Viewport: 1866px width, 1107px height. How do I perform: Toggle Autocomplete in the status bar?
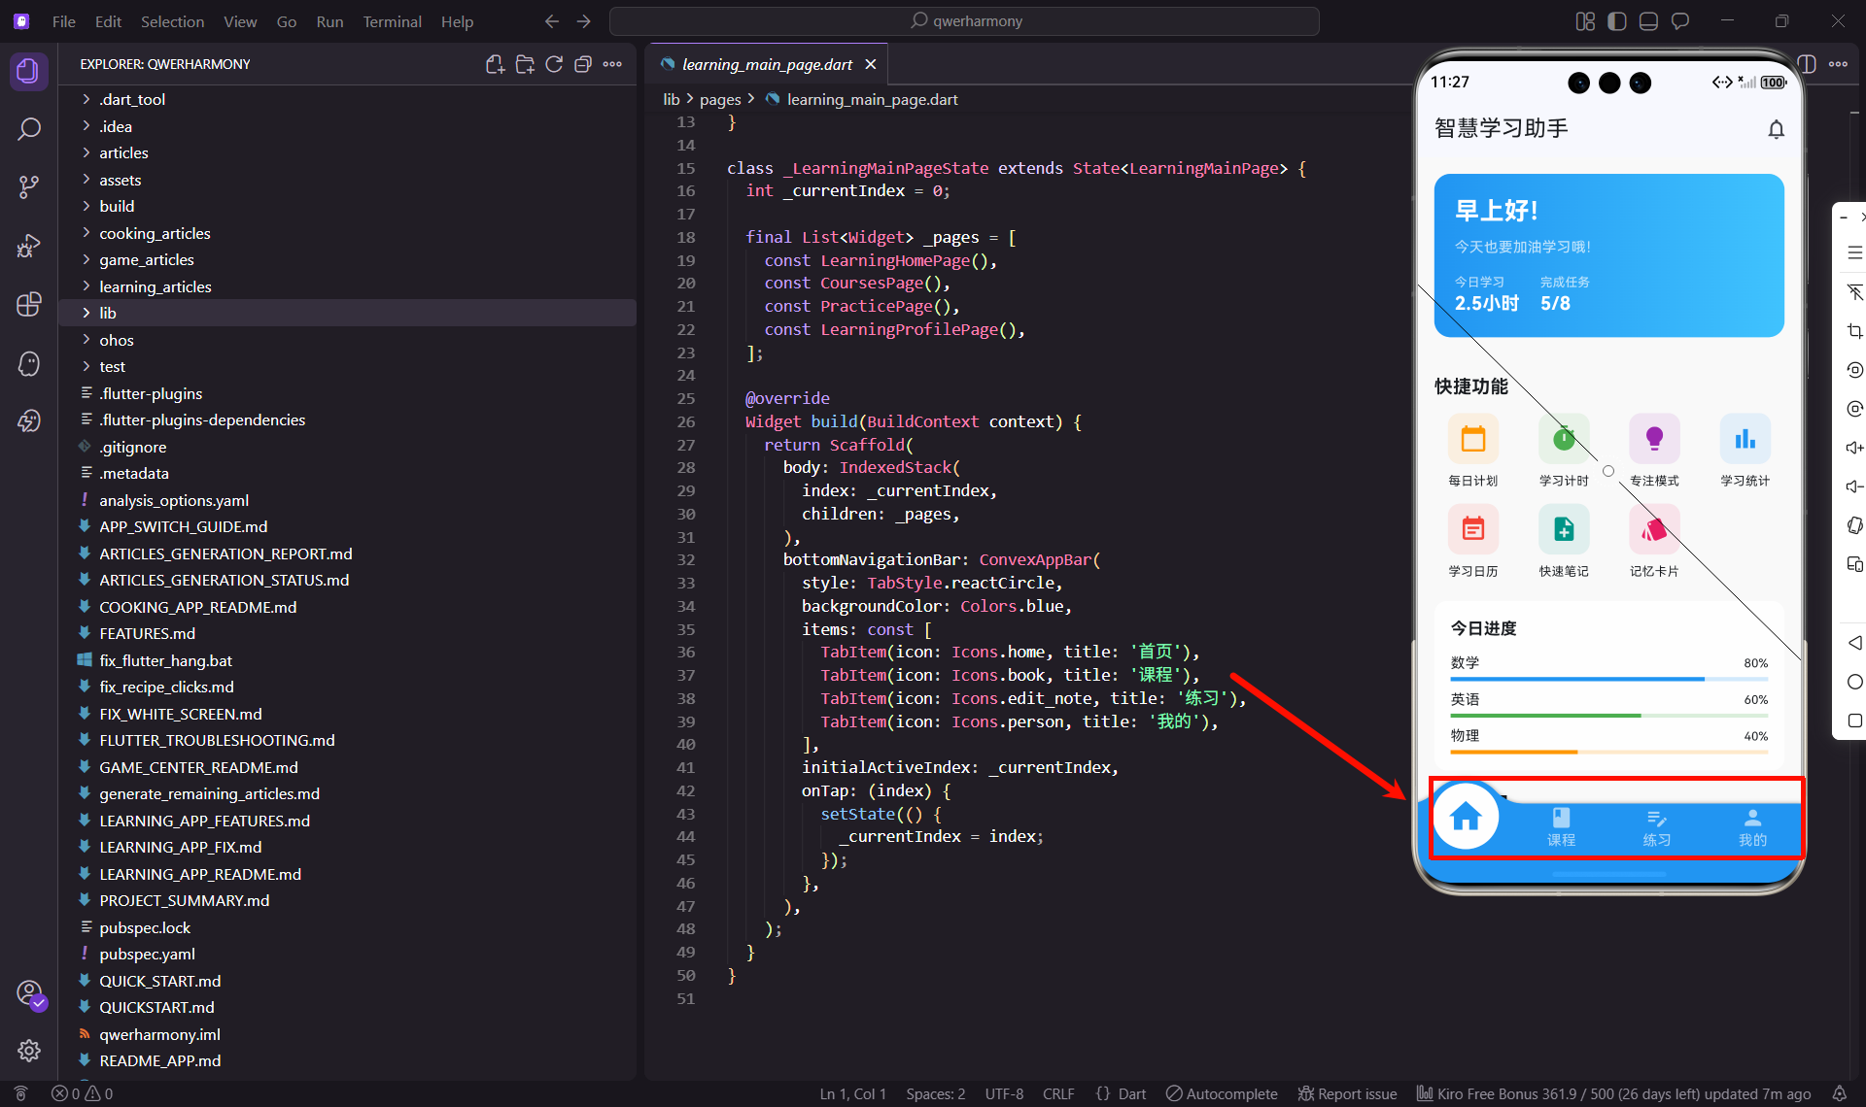(x=1222, y=1093)
